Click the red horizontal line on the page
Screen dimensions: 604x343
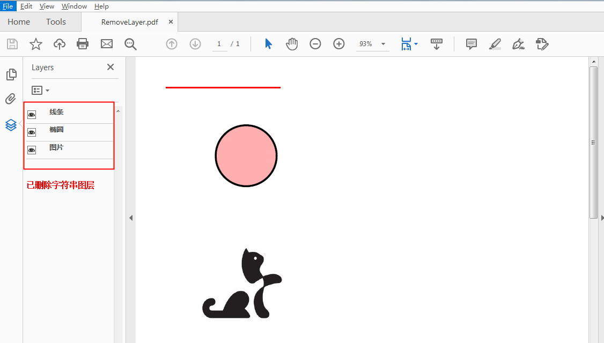click(x=223, y=87)
